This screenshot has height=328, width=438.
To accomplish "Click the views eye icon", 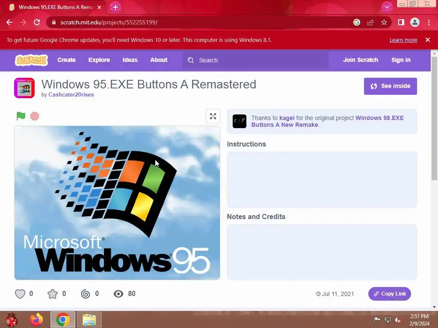I will 118,294.
